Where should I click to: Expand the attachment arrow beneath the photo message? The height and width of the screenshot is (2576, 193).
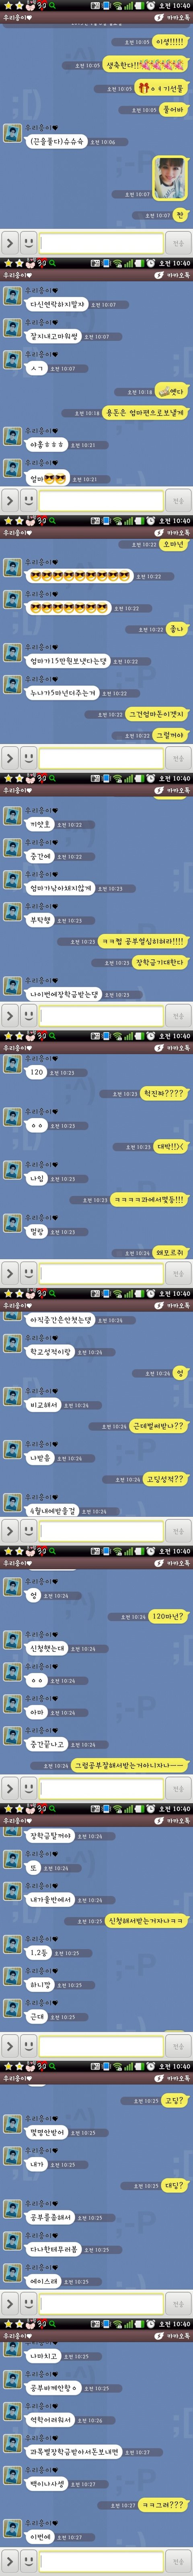[x=9, y=242]
